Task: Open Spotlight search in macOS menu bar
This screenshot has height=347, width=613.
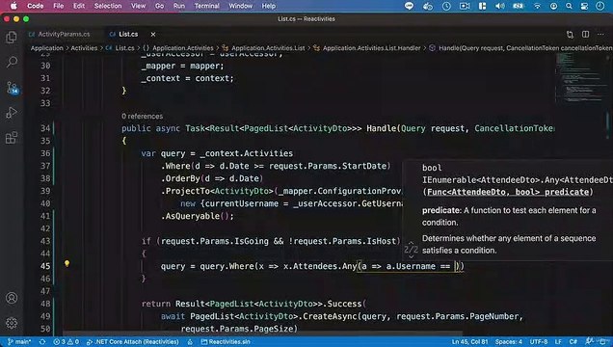Action: tap(569, 6)
